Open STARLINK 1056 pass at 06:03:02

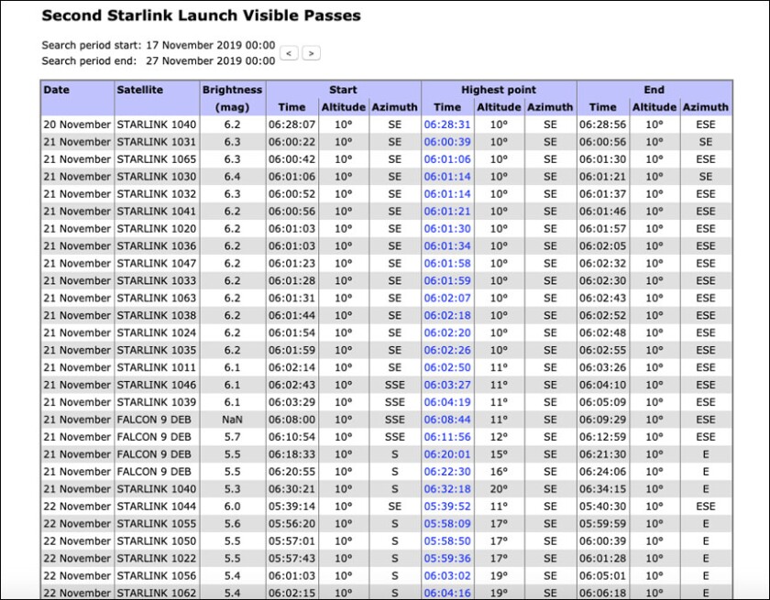point(446,576)
